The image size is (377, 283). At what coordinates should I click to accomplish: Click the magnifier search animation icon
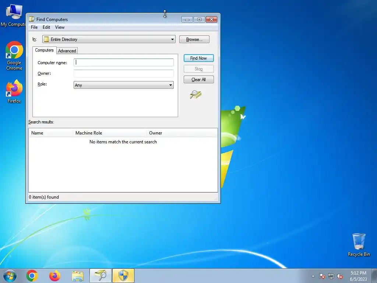pyautogui.click(x=196, y=94)
